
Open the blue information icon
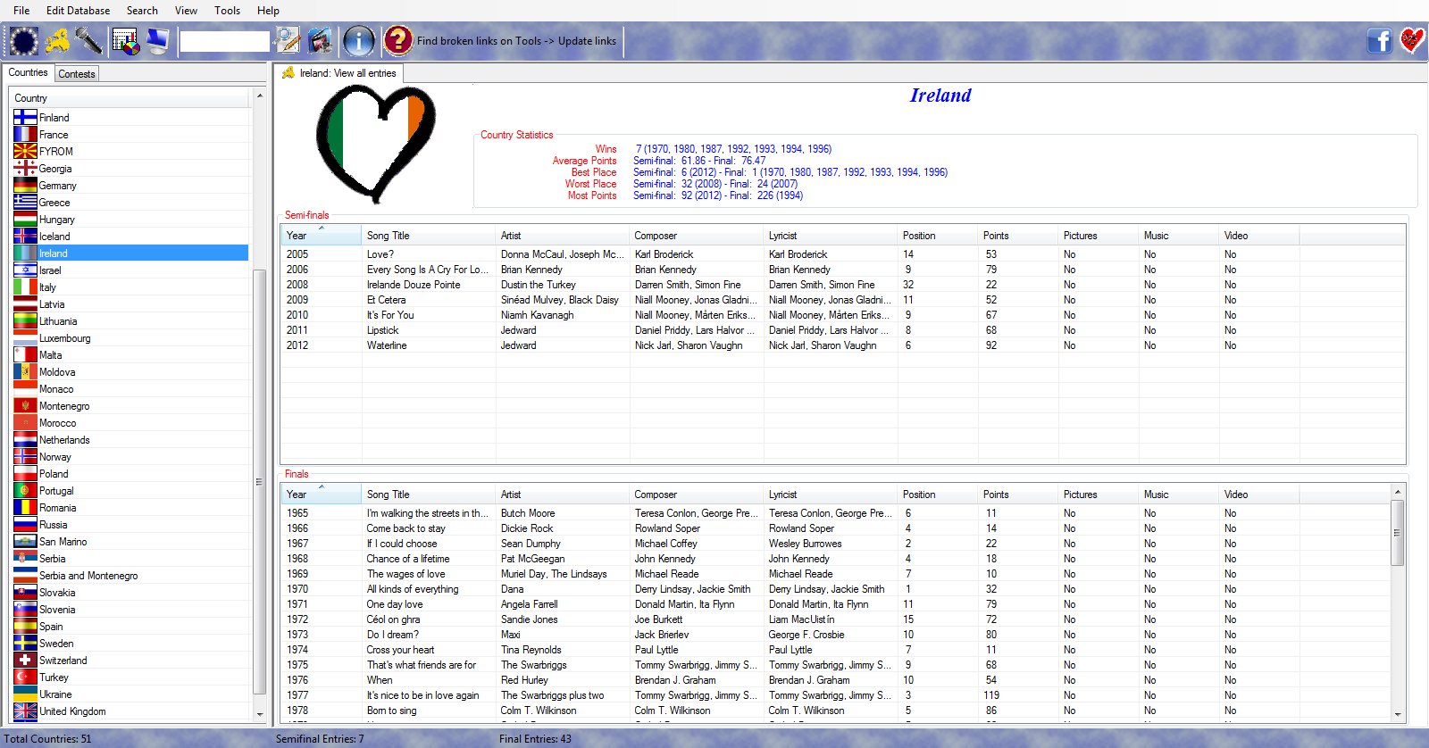[359, 41]
